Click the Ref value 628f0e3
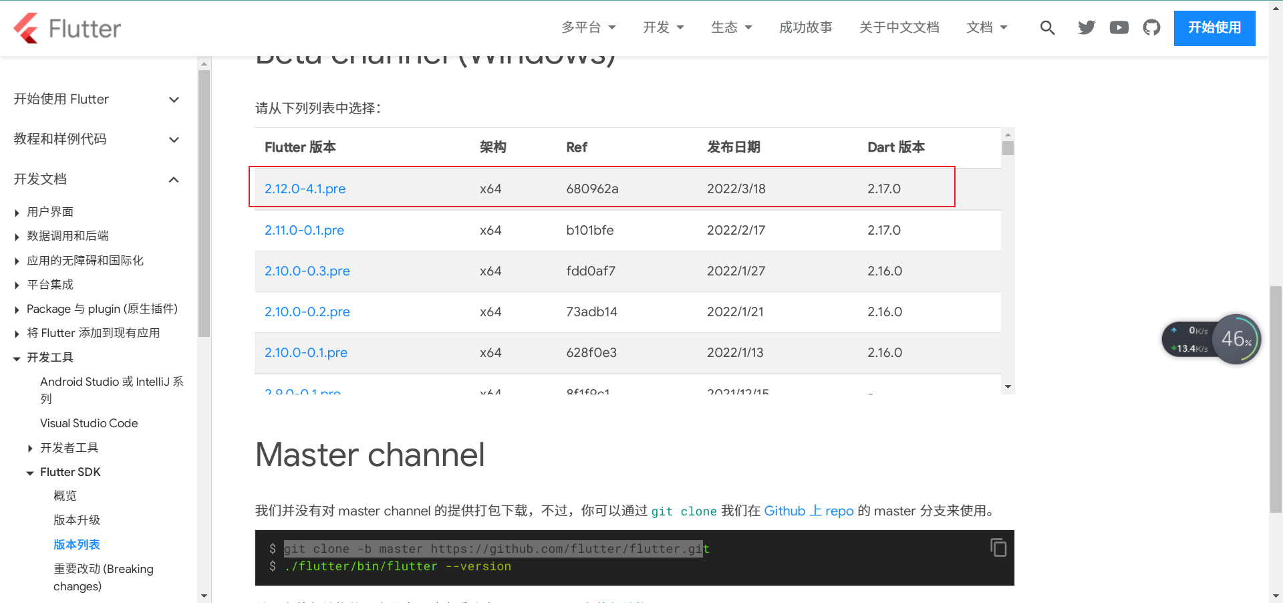 click(591, 352)
